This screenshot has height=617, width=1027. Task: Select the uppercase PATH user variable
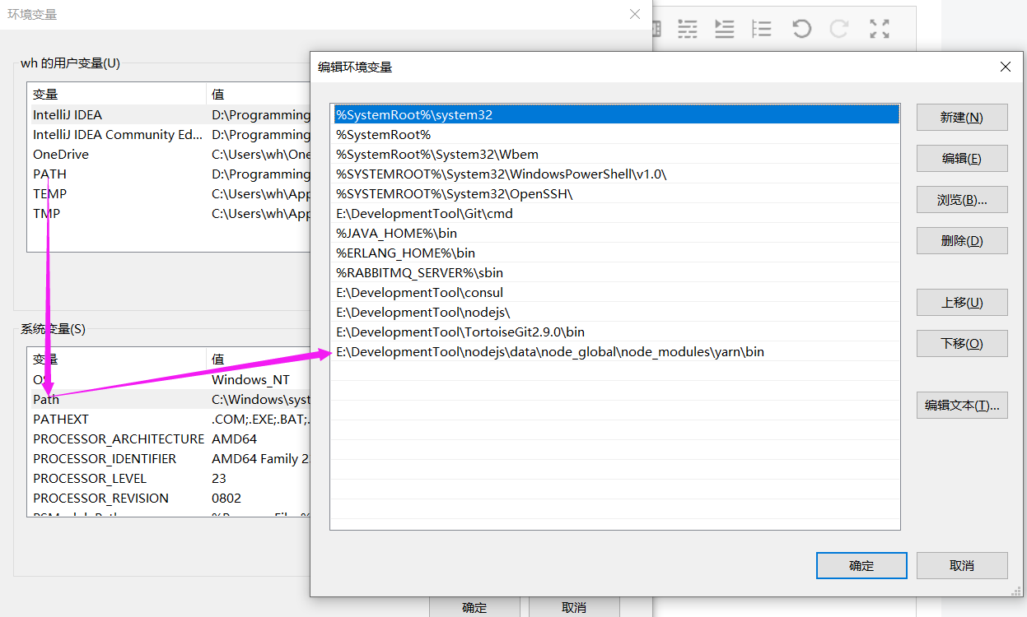click(169, 174)
